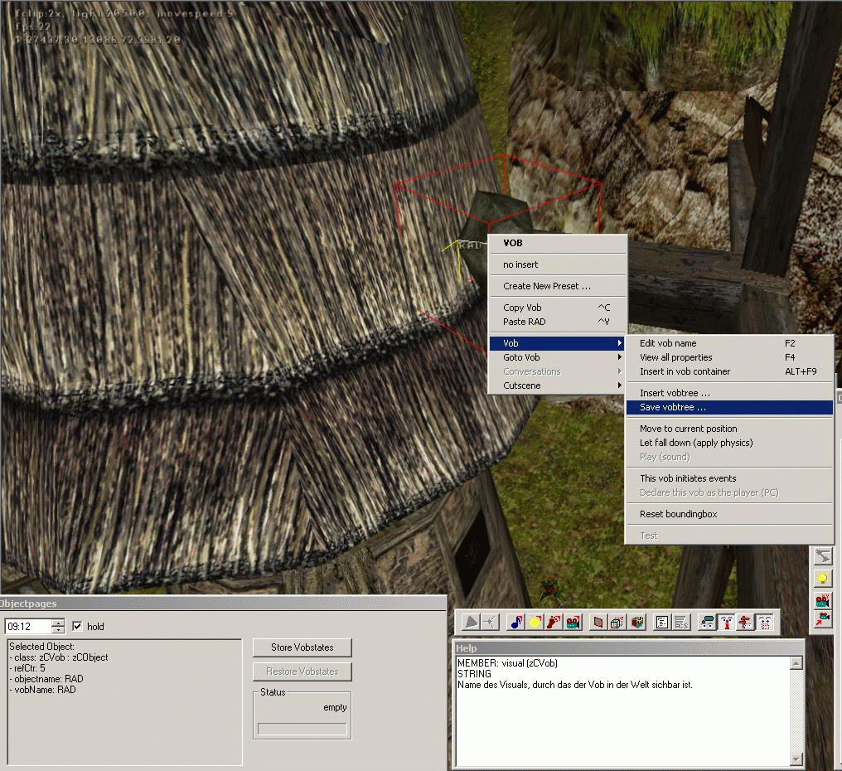Click the wireframe cube bounding box icon
Viewport: 842px width, 771px height.
click(617, 622)
